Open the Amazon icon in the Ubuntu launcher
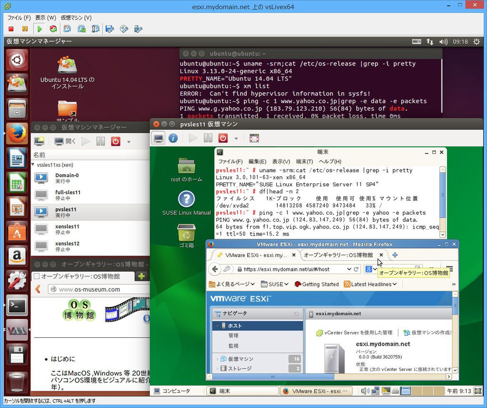Viewport: 487px width, 408px height. pyautogui.click(x=17, y=256)
